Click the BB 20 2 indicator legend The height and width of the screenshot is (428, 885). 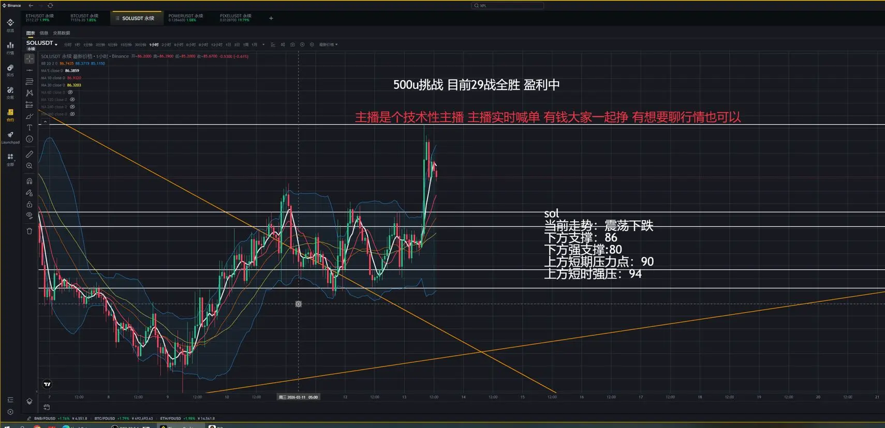pos(73,64)
